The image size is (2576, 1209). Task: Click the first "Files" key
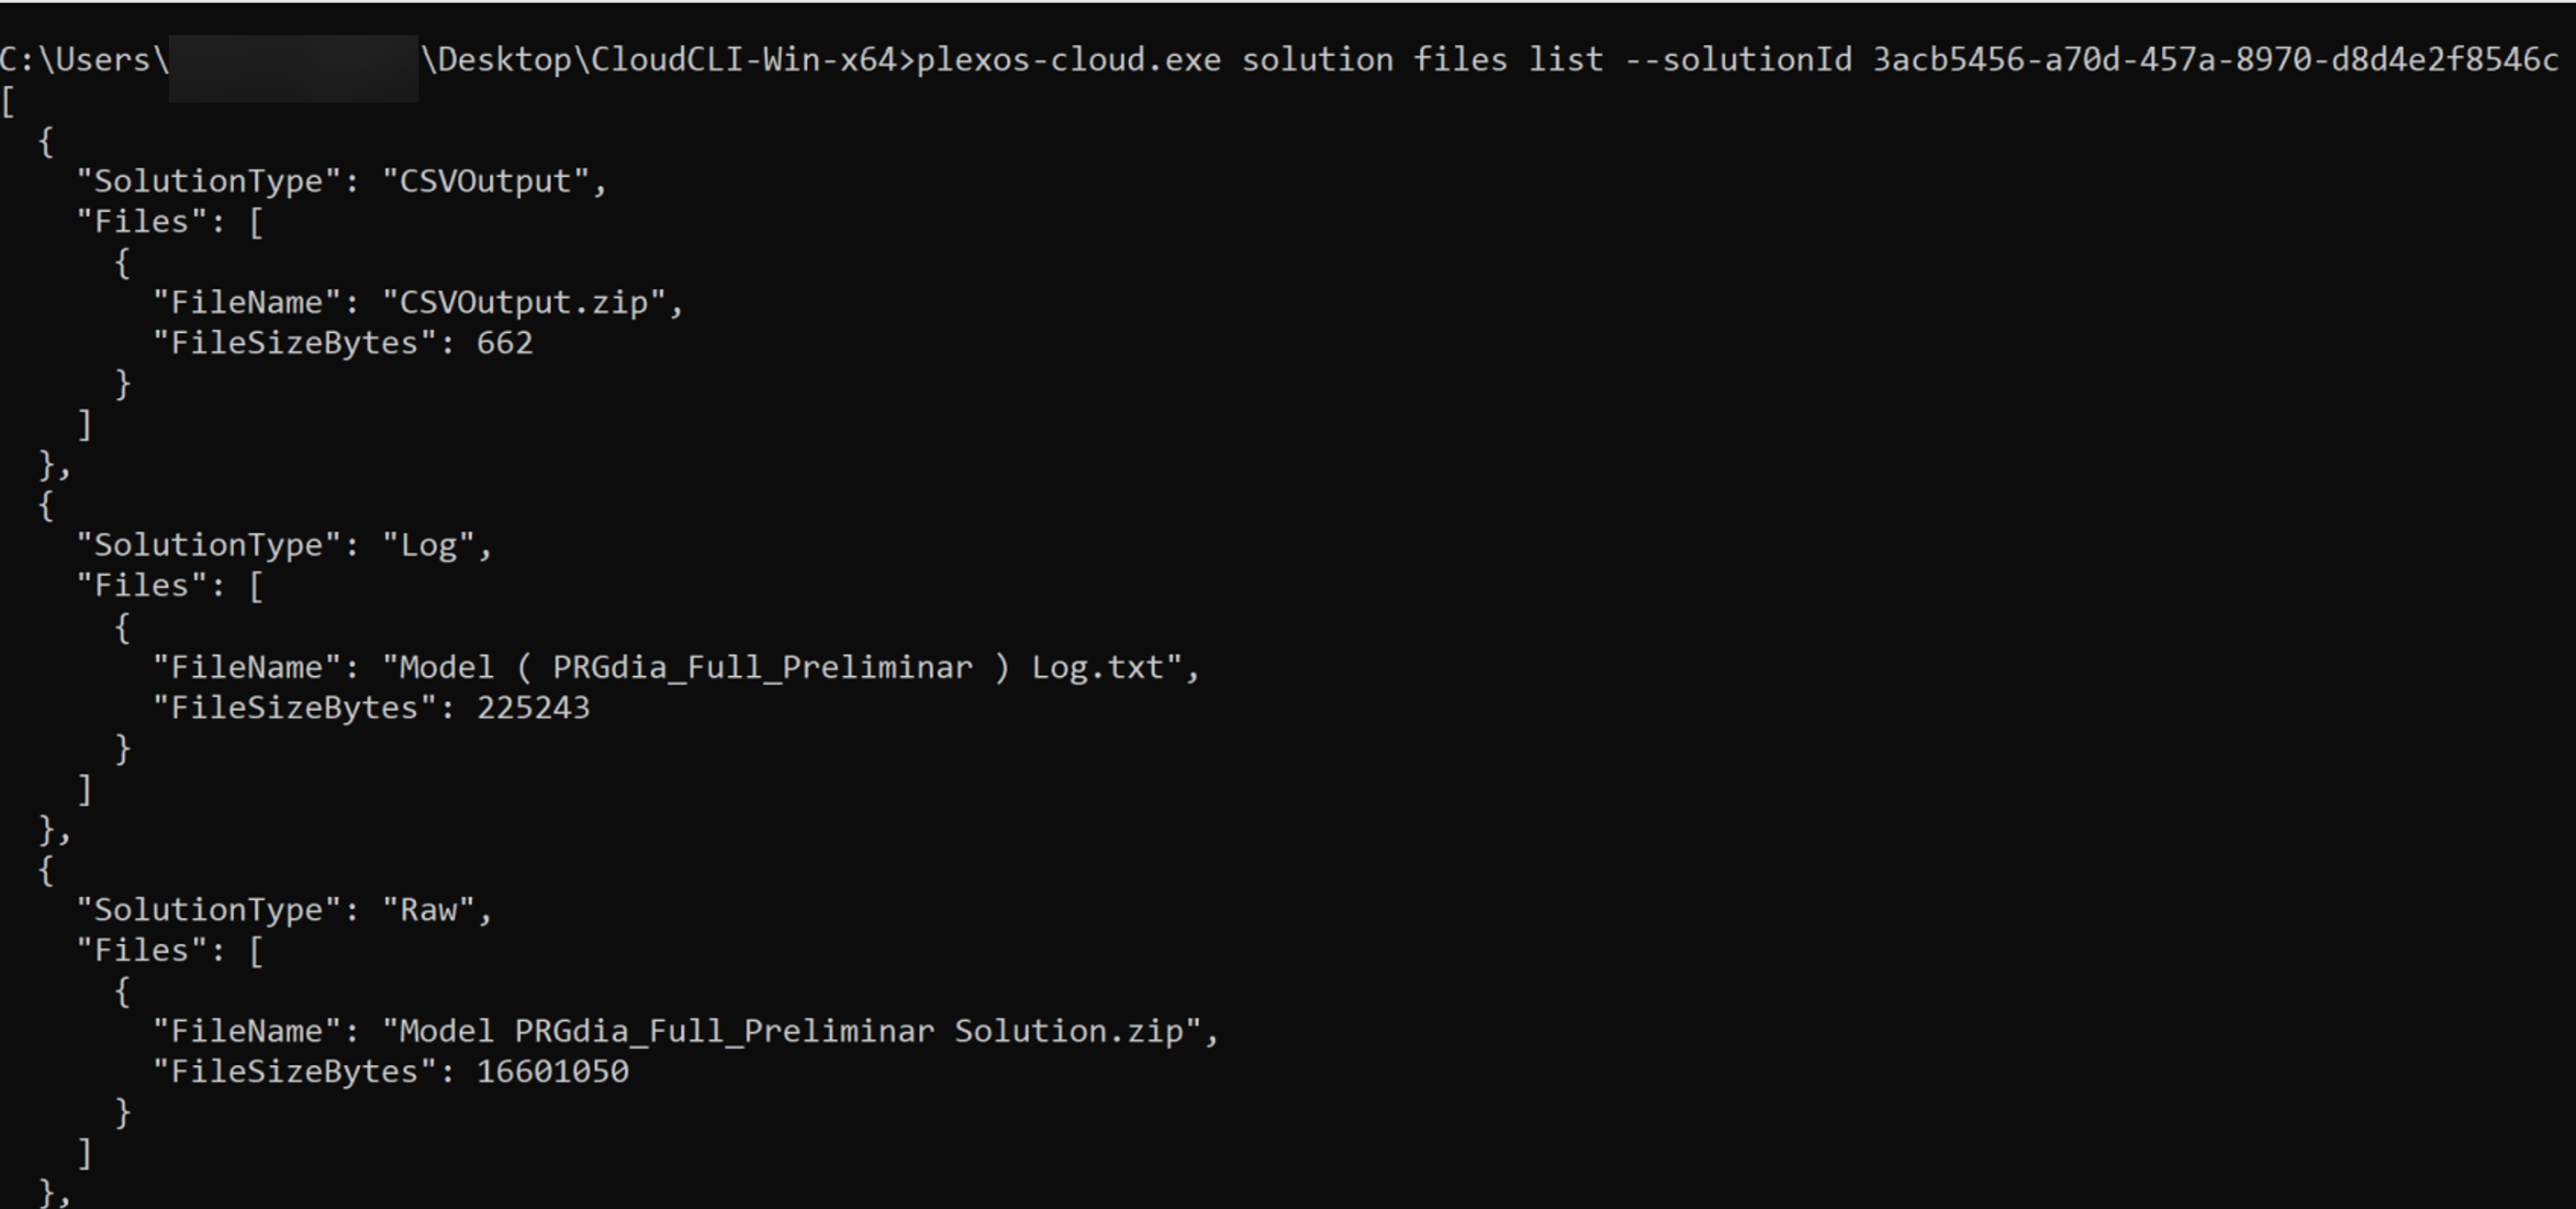pyautogui.click(x=143, y=222)
